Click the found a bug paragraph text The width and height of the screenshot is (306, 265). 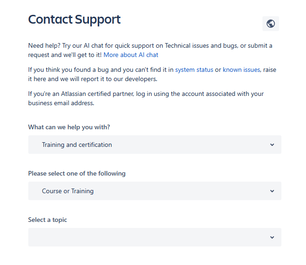click(x=152, y=74)
